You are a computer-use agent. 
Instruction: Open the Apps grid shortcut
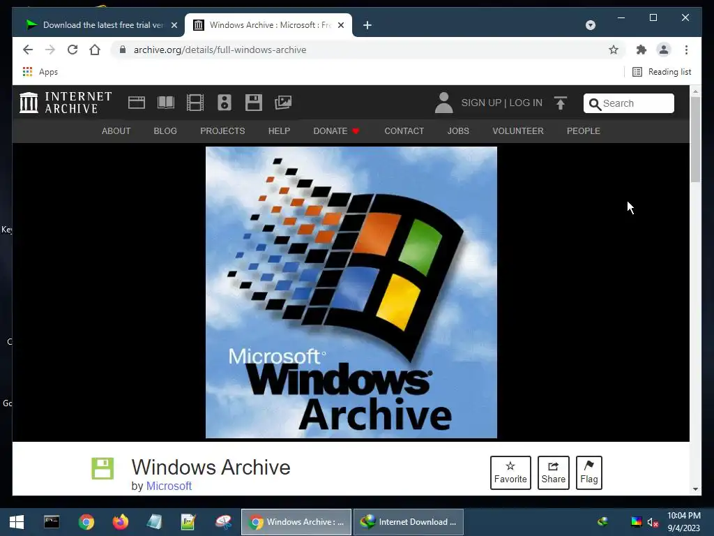[40, 72]
